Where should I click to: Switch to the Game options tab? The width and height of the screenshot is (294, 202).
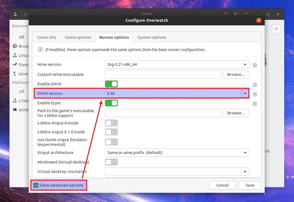[x=78, y=37]
